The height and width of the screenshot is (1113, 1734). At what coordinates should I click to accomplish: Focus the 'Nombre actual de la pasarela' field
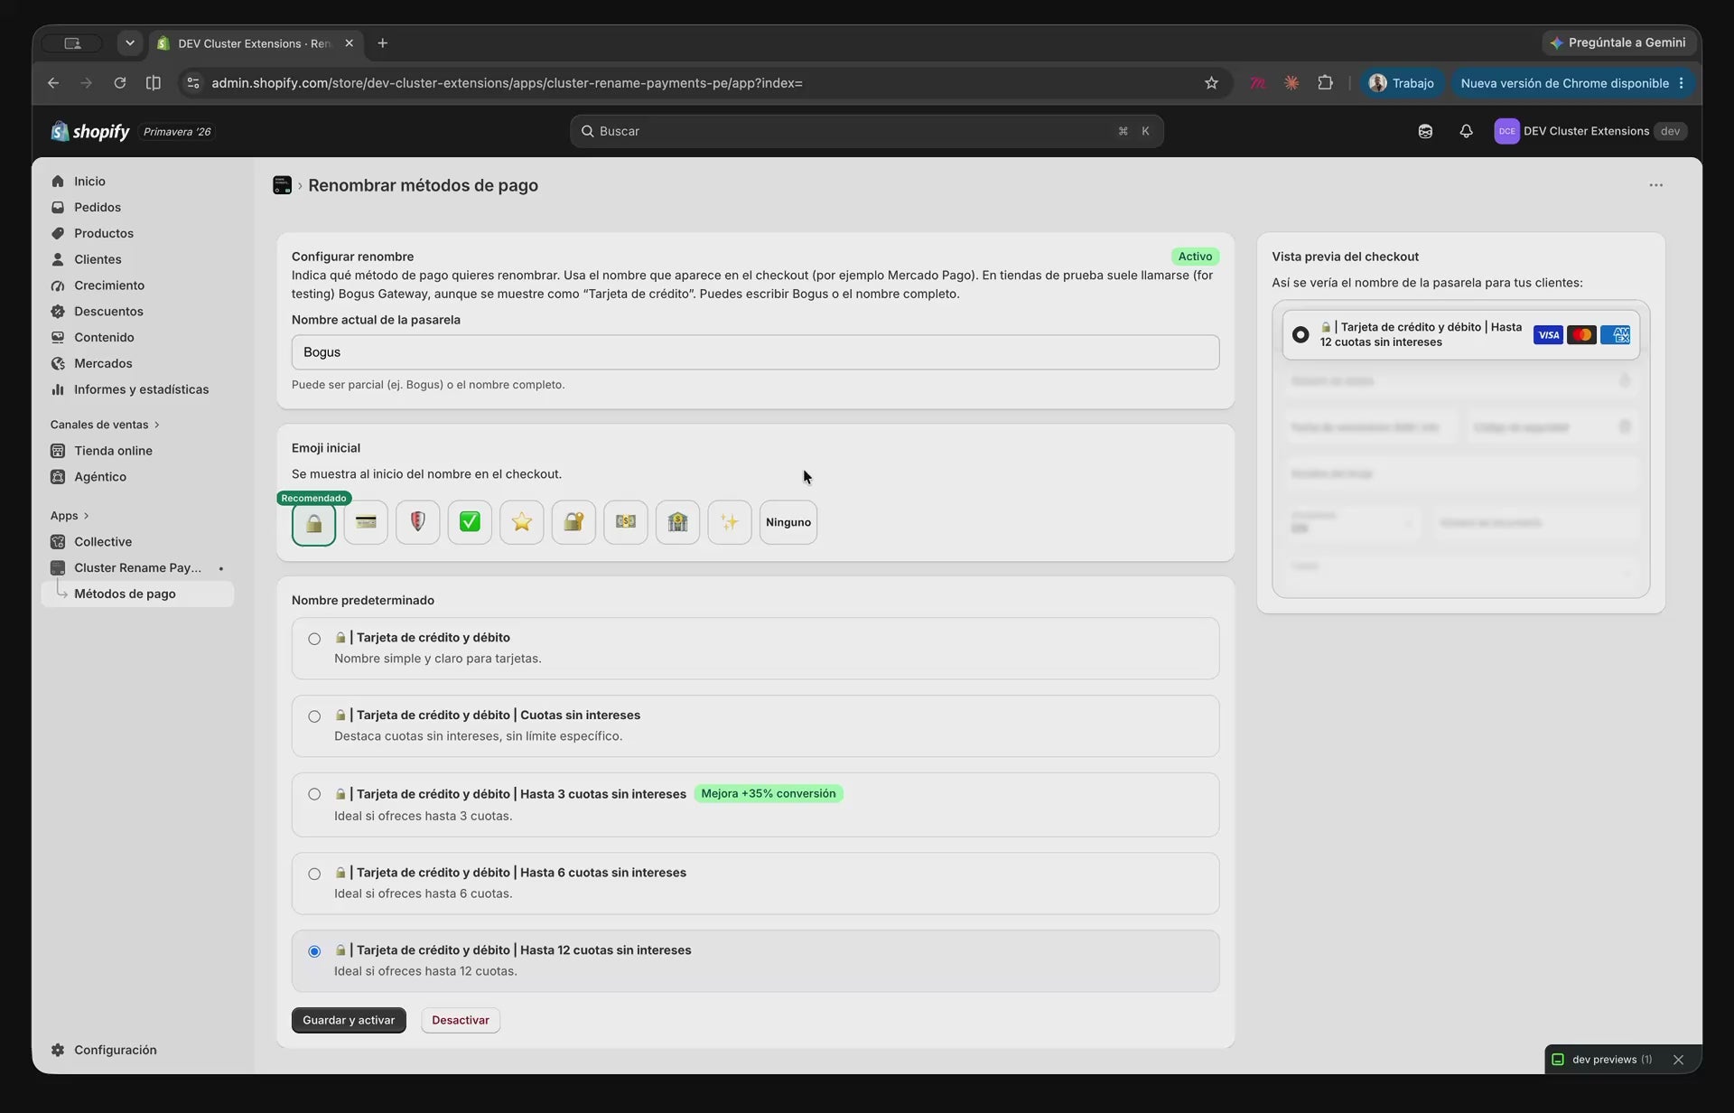755,352
